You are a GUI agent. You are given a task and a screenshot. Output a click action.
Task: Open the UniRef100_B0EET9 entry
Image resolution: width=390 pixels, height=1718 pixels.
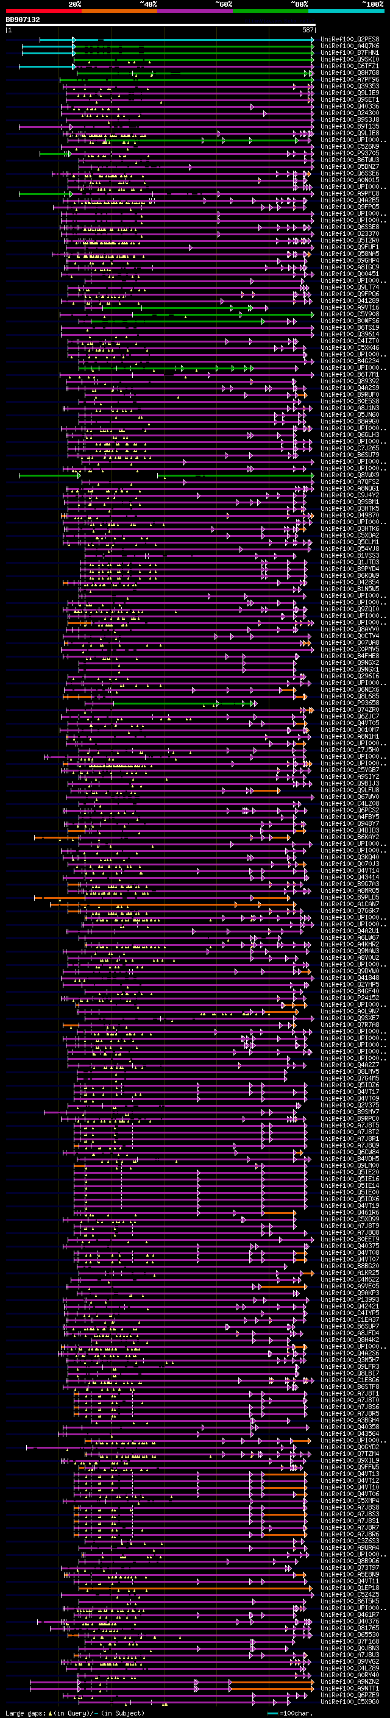coord(349,1239)
